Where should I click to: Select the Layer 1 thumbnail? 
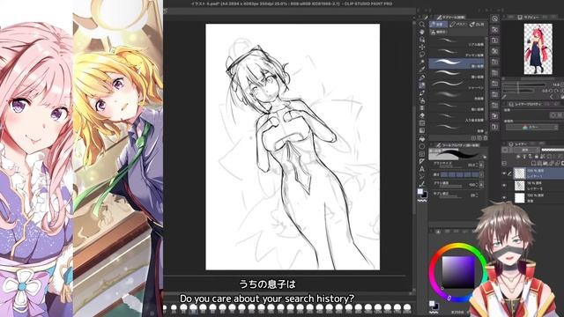tap(520, 173)
